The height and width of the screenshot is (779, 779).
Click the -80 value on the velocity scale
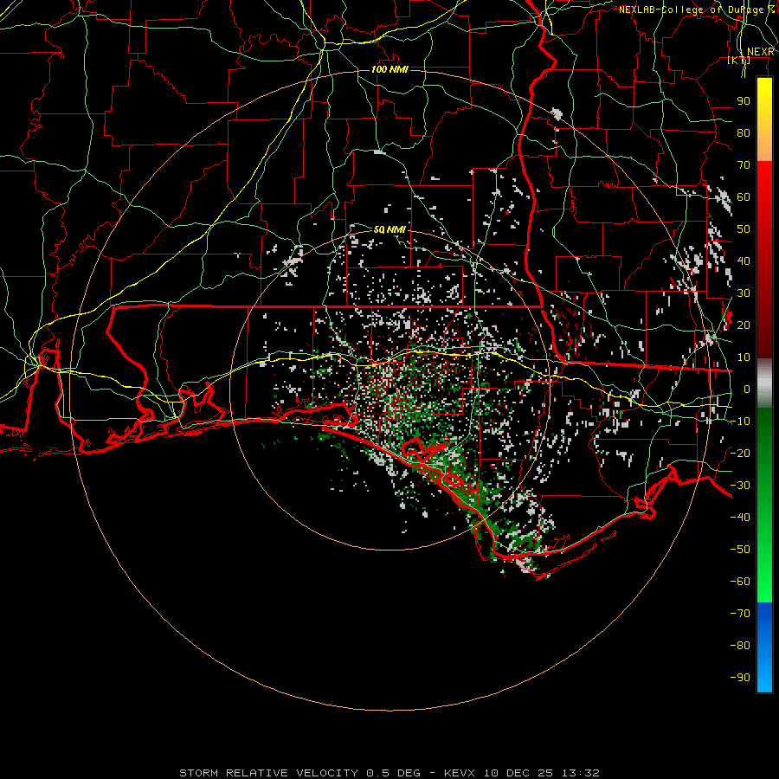740,646
